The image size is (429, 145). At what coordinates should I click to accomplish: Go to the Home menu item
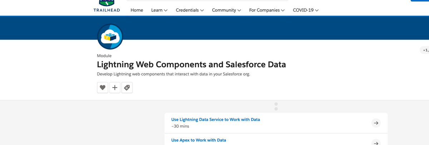coord(137,10)
